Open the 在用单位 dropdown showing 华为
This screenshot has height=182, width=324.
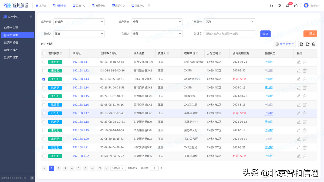click(229, 22)
